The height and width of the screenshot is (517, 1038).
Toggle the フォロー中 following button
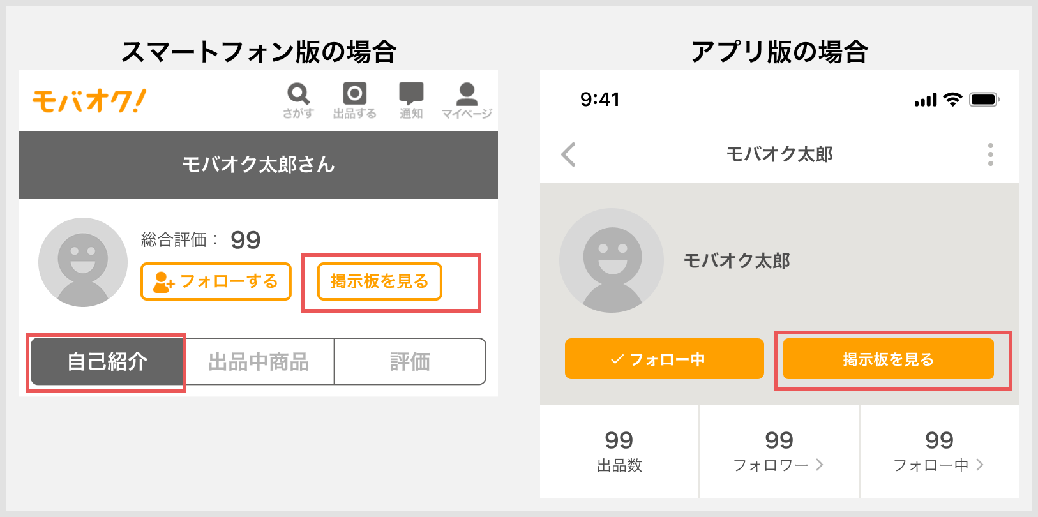click(x=665, y=359)
